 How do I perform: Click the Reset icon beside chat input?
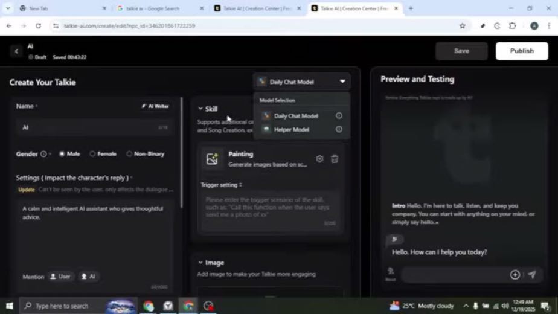391,274
